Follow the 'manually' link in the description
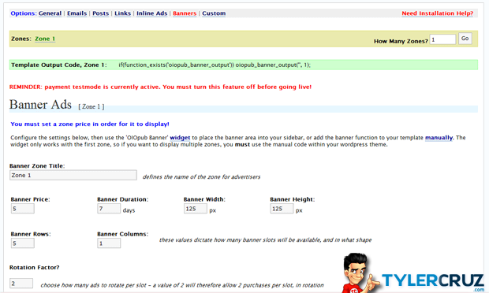489x293 pixels. pos(439,138)
